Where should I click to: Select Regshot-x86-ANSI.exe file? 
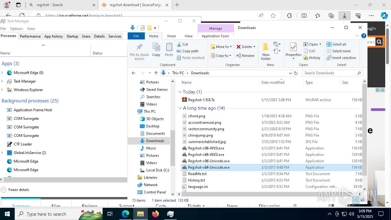click(206, 148)
